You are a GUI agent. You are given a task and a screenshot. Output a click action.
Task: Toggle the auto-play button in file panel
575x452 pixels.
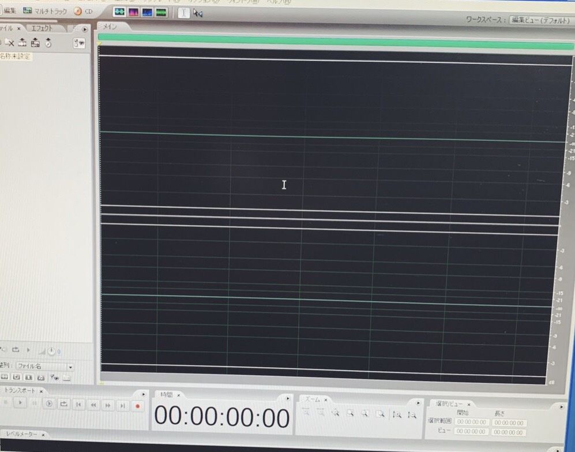(27, 350)
